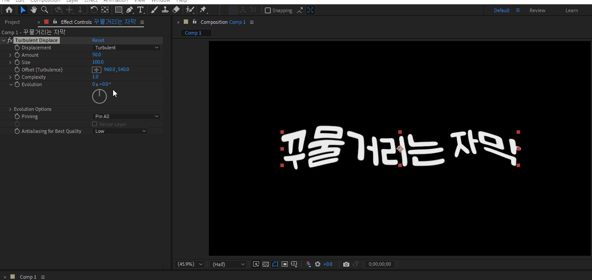This screenshot has width=592, height=280.
Task: Click the Size value 100.0
Action: pos(98,62)
